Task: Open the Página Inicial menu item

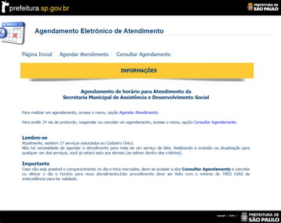Action: point(37,54)
